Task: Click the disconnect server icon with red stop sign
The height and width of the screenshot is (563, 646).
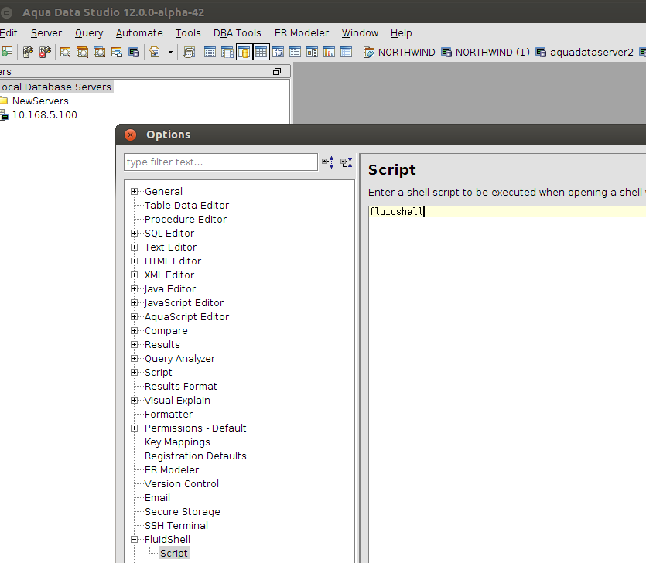Action: tap(45, 52)
